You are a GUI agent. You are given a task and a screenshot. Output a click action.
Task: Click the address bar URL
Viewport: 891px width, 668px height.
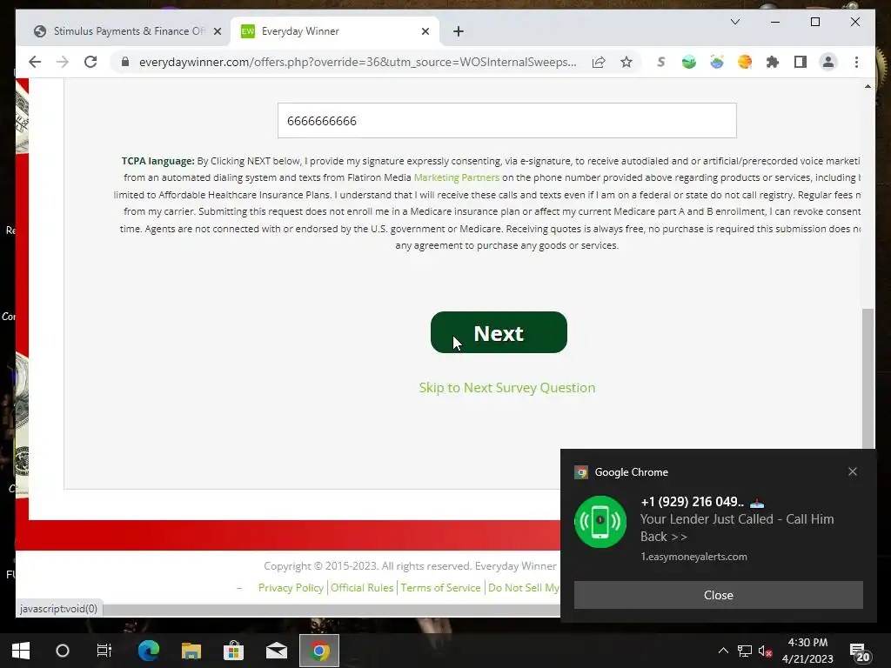pyautogui.click(x=358, y=62)
